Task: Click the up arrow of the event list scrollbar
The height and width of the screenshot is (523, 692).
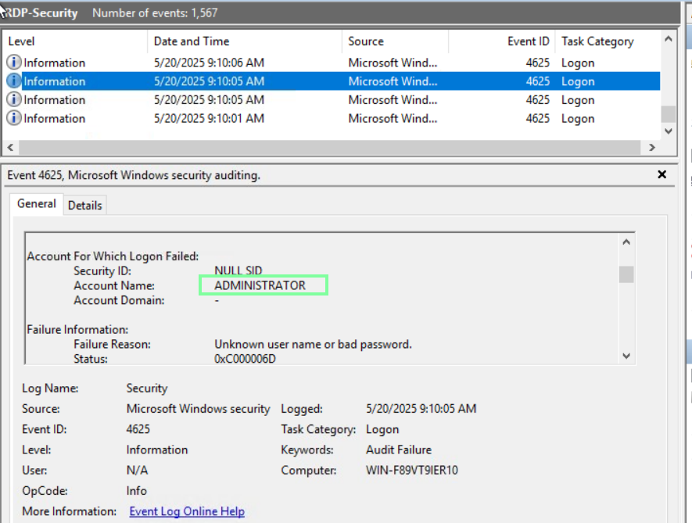Action: point(668,38)
